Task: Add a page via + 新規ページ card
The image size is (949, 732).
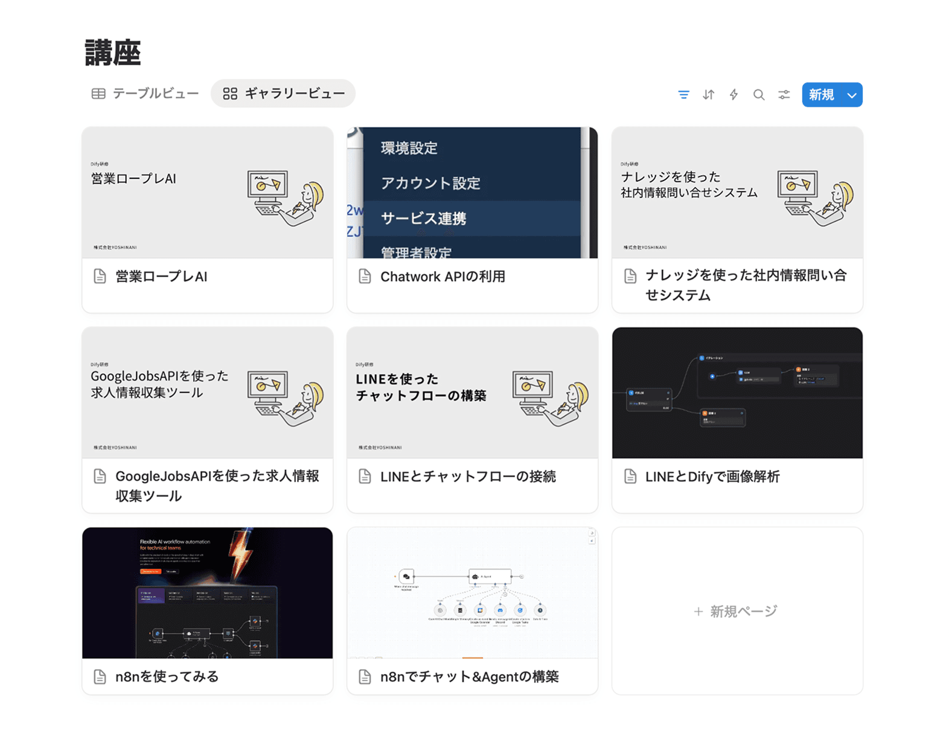Action: (x=737, y=611)
